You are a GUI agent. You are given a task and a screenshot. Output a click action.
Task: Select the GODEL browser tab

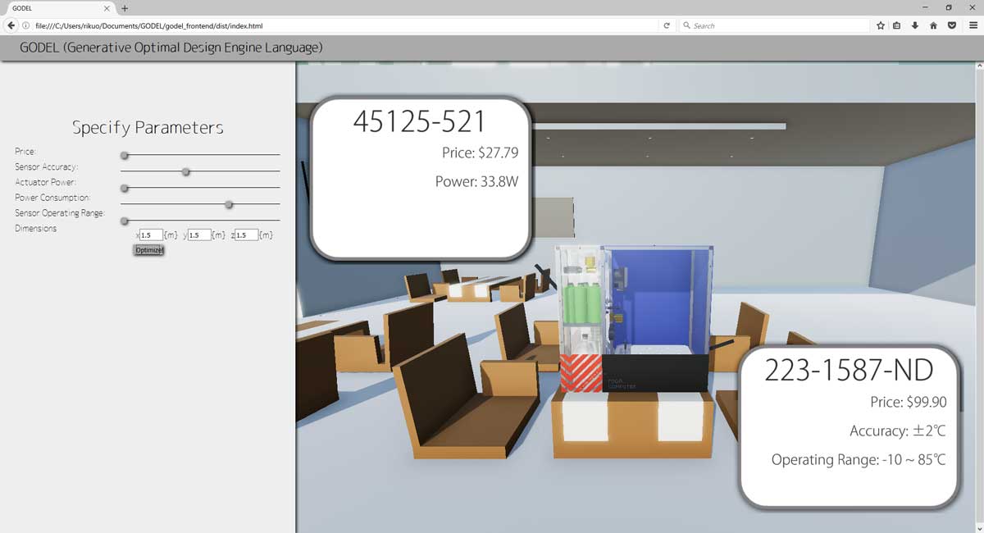pos(59,7)
